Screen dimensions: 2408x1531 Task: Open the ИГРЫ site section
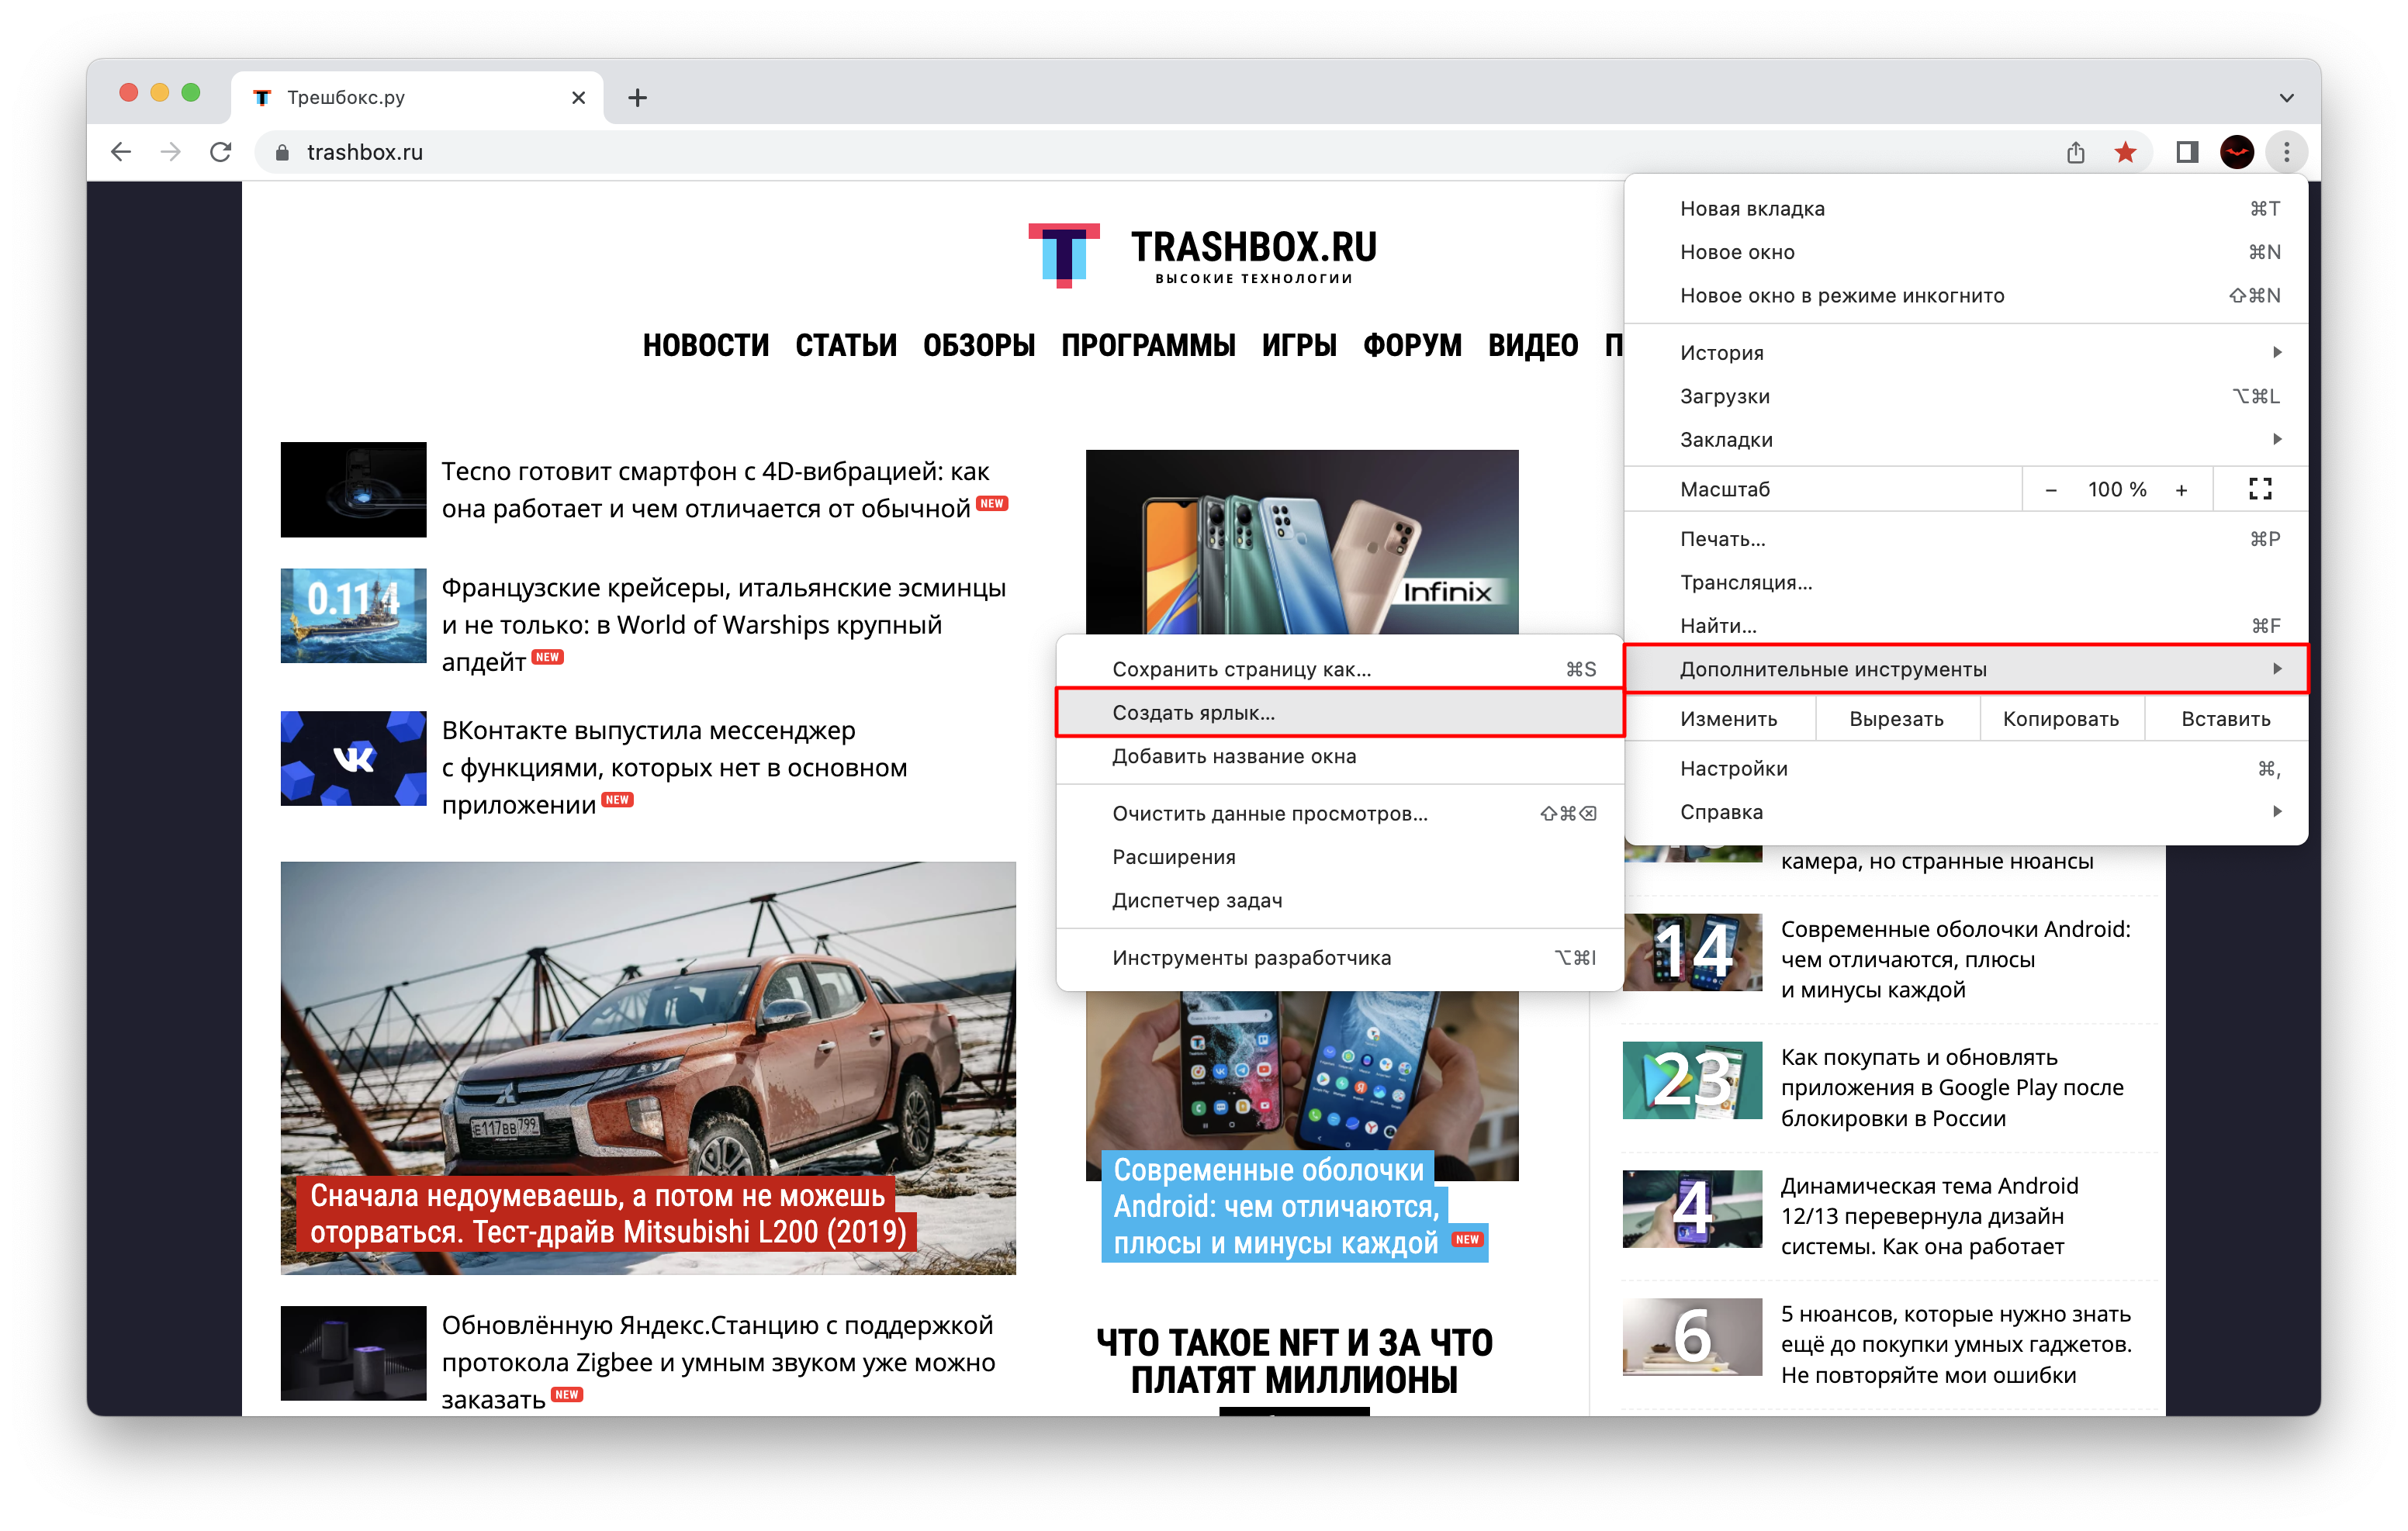1299,346
